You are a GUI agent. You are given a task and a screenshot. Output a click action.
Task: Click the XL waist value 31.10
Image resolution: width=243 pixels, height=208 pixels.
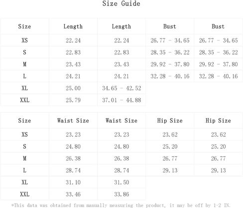click(73, 182)
